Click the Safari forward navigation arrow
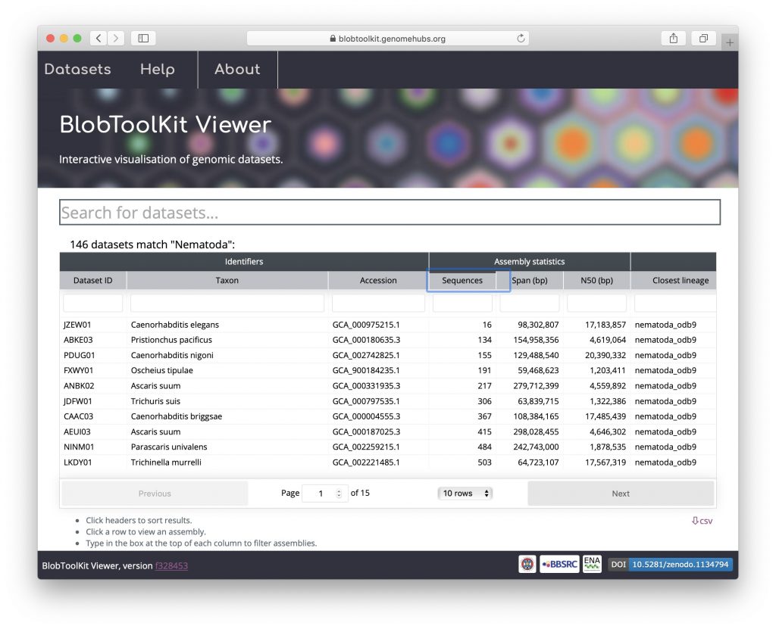Image resolution: width=776 pixels, height=629 pixels. (116, 38)
